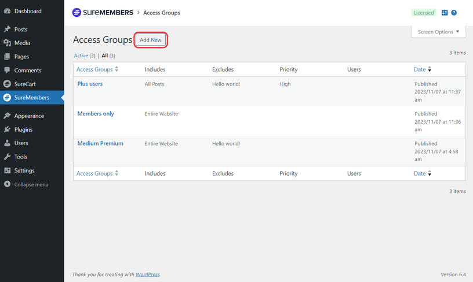The width and height of the screenshot is (473, 282).
Task: Click the Add New button
Action: (x=151, y=40)
